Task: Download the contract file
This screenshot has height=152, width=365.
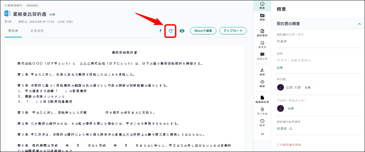Action: point(160,31)
